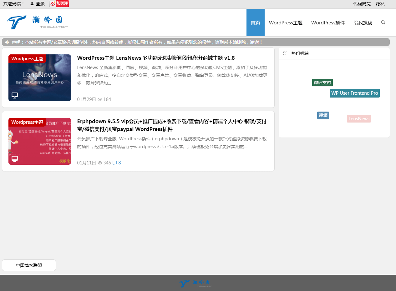The height and width of the screenshot is (291, 396).
Task: Click the 中国博客联盟 link button
Action: click(x=29, y=265)
